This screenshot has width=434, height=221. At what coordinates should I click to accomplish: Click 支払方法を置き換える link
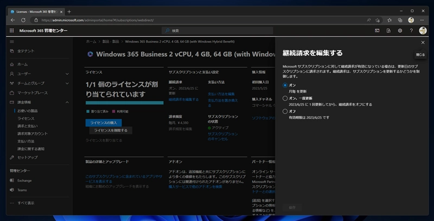223,103
